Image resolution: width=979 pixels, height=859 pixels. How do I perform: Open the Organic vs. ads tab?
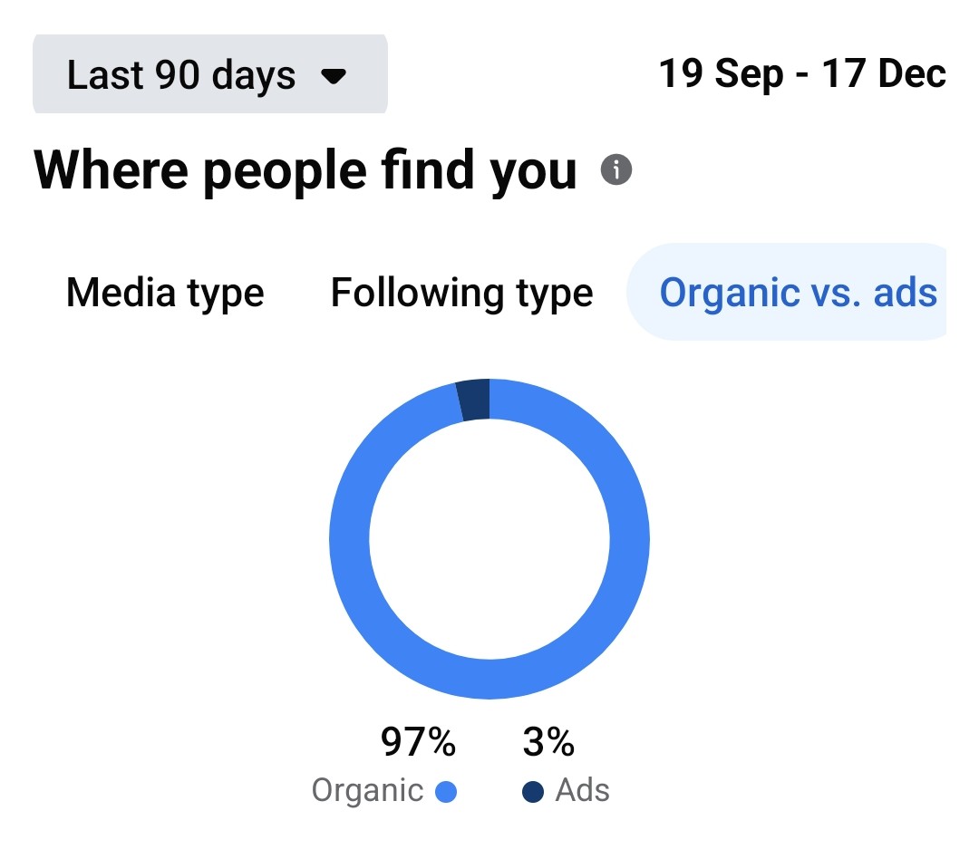(798, 293)
